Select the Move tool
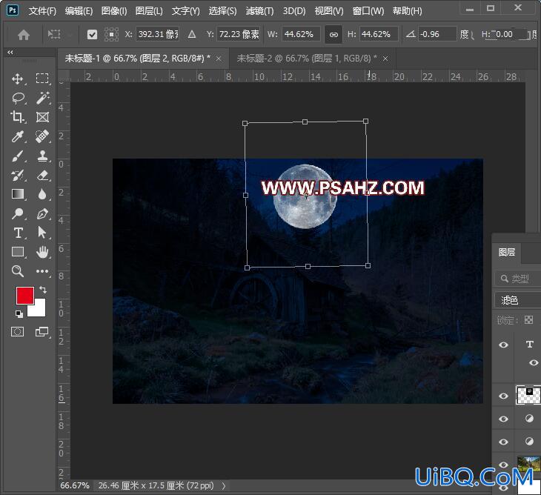The width and height of the screenshot is (541, 495). (17, 79)
